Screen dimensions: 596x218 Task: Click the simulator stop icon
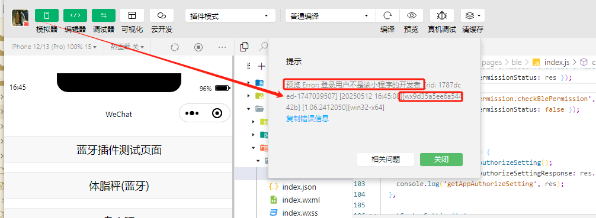click(198, 47)
